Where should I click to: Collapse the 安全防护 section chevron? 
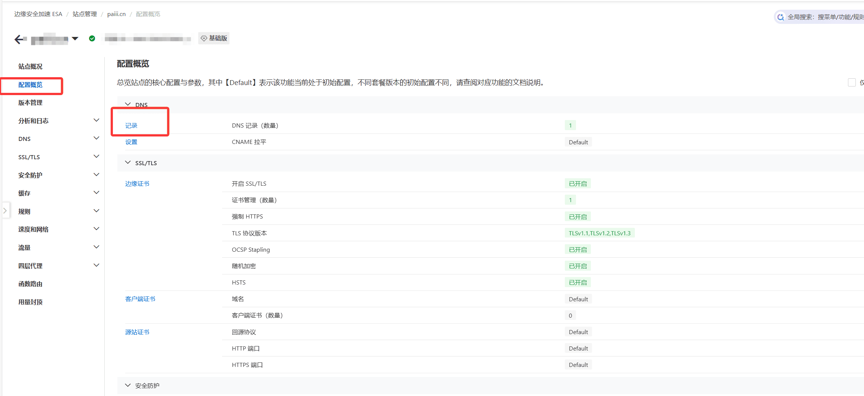[x=128, y=385]
